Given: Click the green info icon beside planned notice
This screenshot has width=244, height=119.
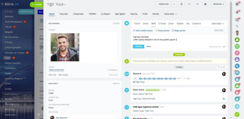Looking at the screenshot, I should (127, 61).
